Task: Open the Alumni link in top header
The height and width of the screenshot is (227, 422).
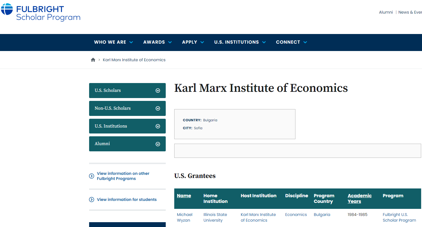Action: [386, 12]
